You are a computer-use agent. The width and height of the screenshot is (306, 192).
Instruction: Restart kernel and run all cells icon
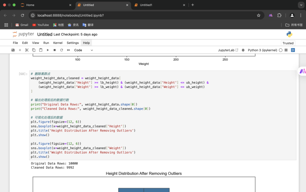point(69,50)
